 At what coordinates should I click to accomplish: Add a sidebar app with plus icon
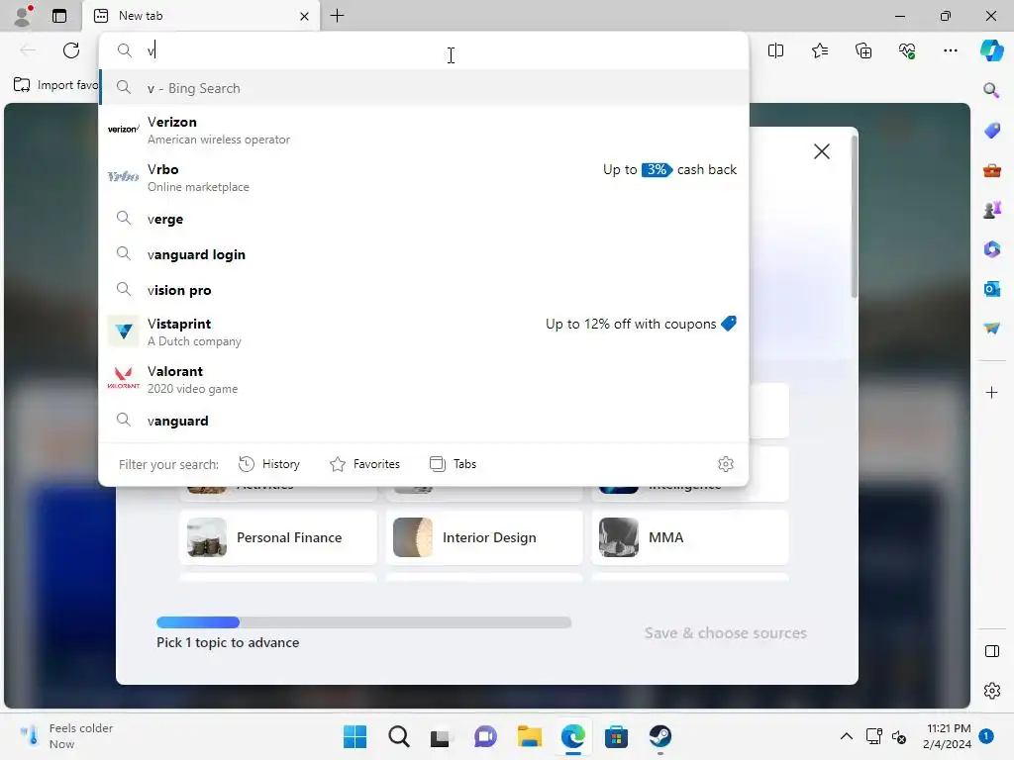[991, 392]
